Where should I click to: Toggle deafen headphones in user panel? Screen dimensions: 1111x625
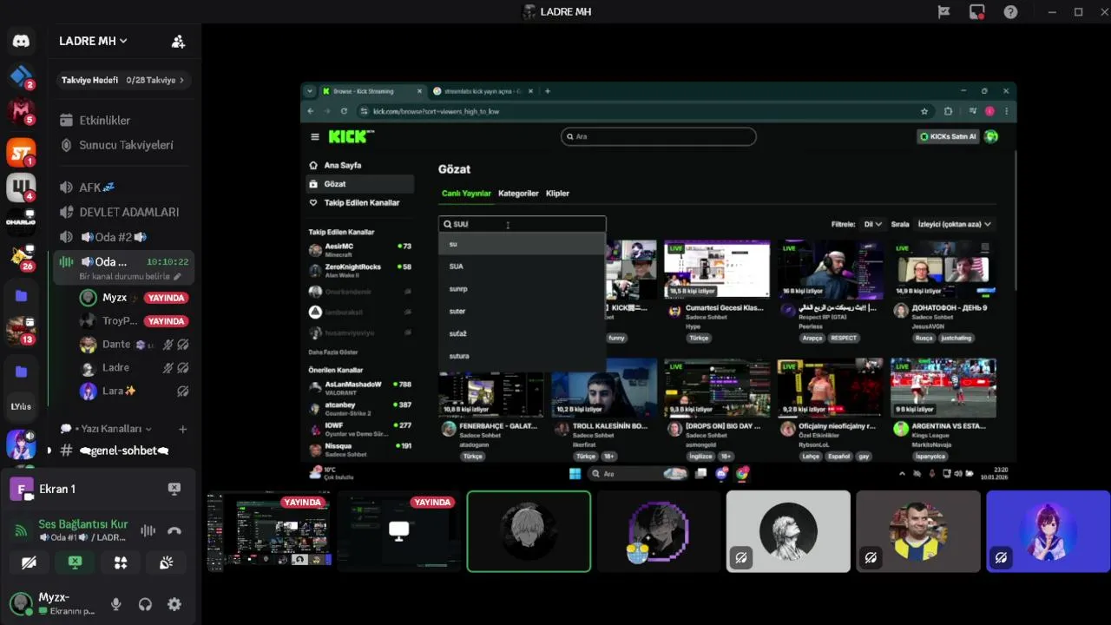point(145,604)
